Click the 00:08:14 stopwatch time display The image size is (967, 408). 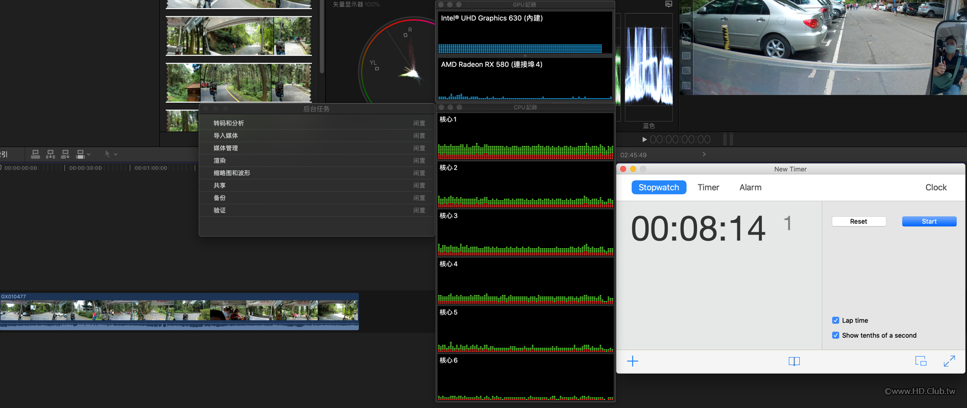(698, 229)
